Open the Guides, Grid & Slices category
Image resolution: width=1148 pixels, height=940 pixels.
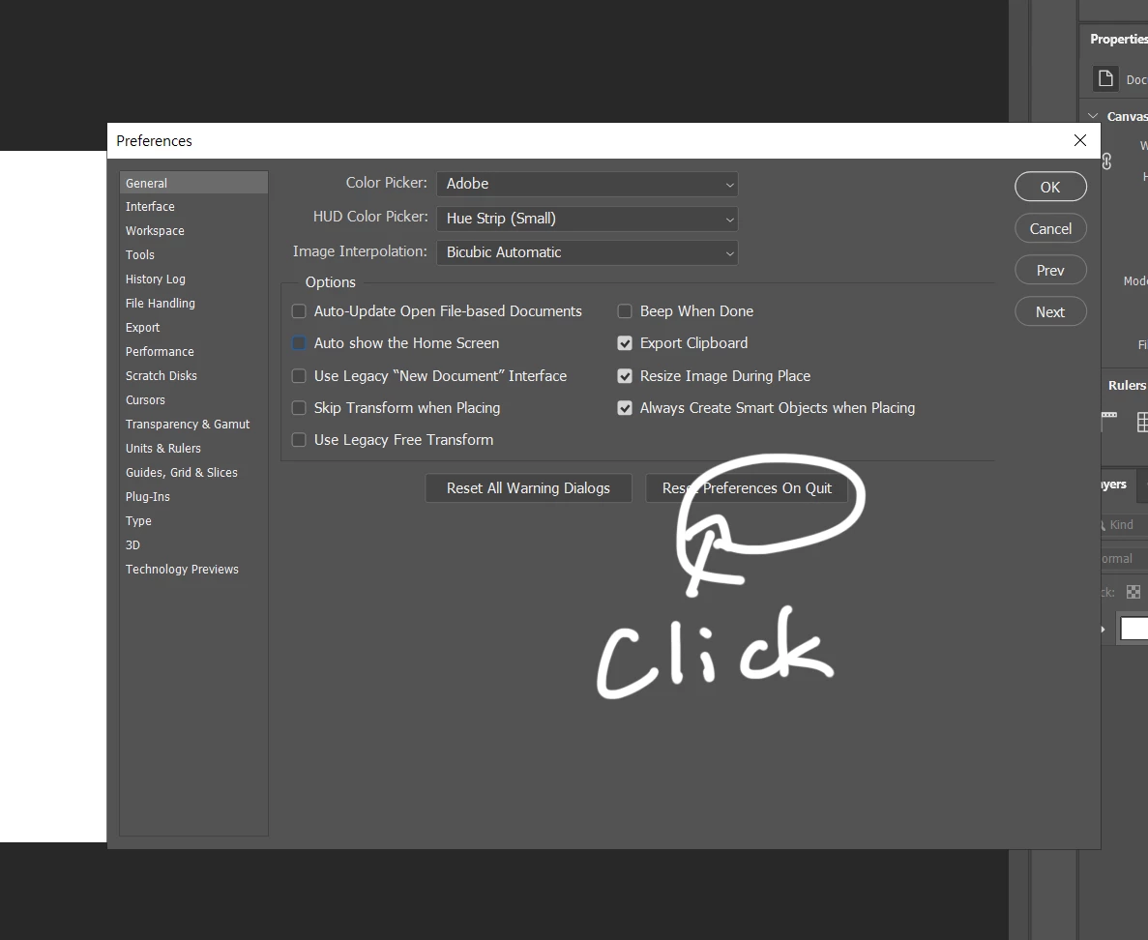coord(194,472)
